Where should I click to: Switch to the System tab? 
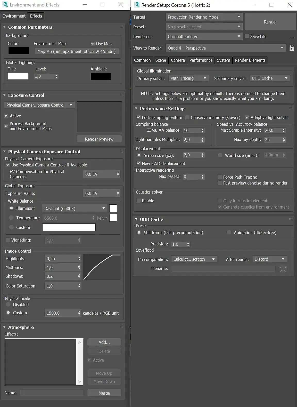(x=224, y=60)
